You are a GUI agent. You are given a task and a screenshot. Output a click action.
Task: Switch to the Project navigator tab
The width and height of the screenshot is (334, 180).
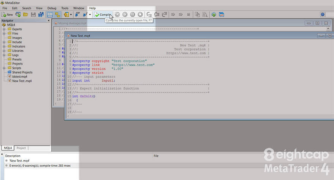(21, 148)
